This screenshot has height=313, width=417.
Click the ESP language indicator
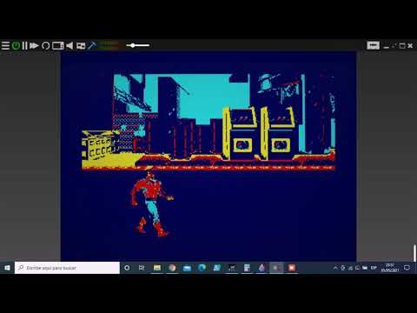point(374,268)
